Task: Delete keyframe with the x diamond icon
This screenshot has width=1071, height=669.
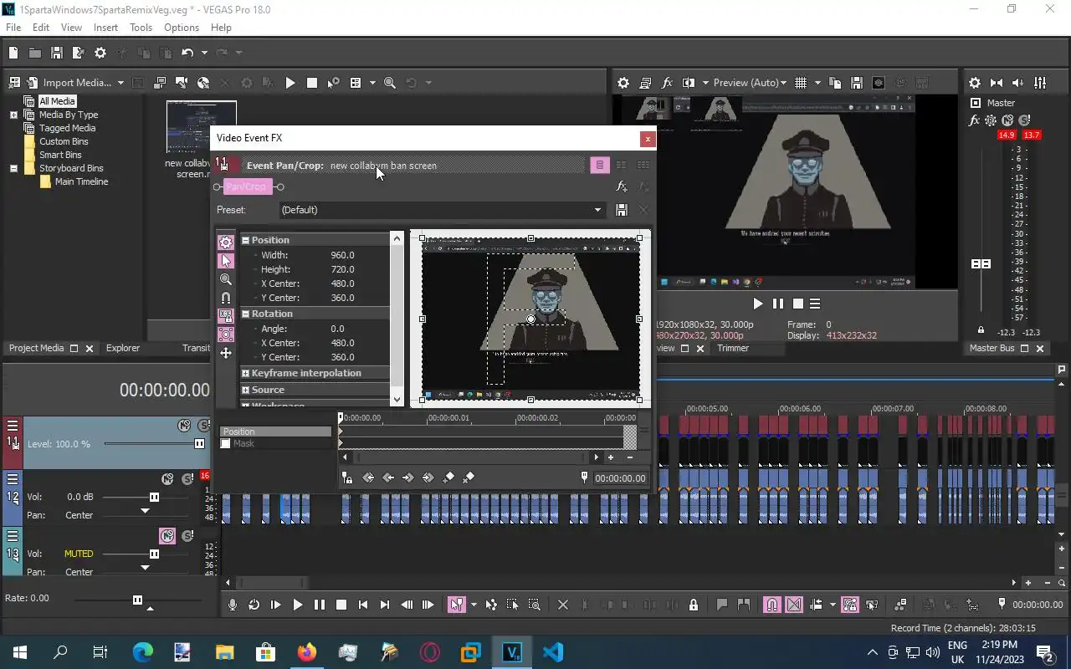Action: (x=469, y=477)
